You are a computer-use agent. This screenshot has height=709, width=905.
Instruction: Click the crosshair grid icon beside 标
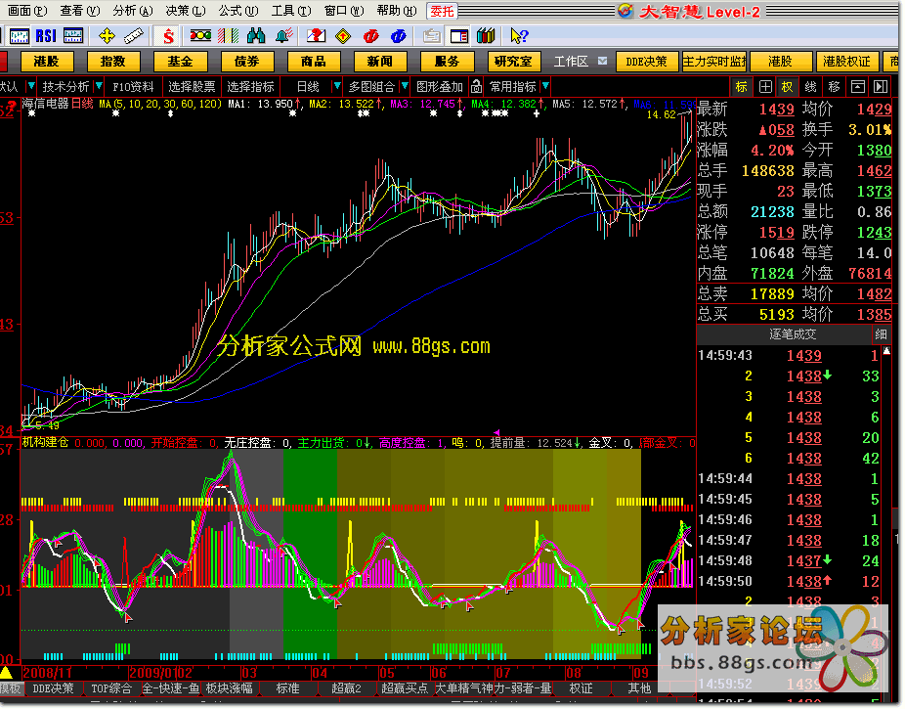[765, 87]
